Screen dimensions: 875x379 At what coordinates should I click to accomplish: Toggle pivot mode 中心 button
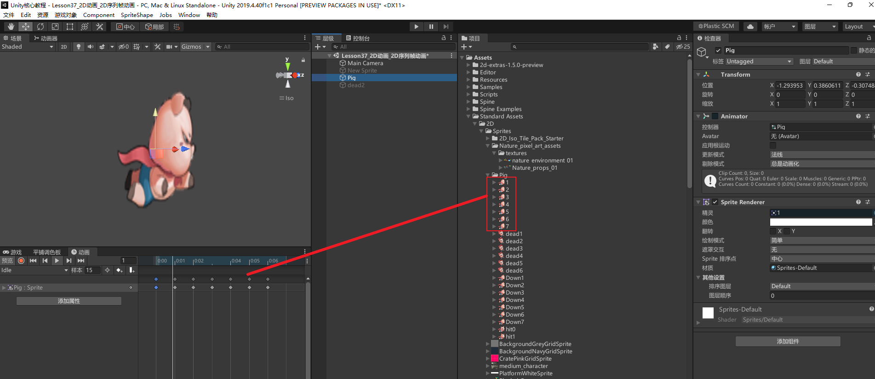coord(126,27)
